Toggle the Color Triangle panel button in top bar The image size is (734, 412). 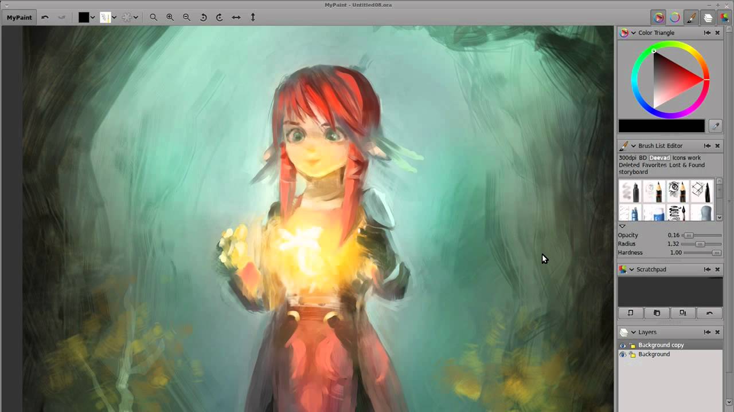[659, 17]
